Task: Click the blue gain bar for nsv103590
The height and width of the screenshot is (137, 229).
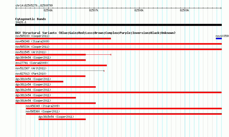Action: tap(219, 38)
